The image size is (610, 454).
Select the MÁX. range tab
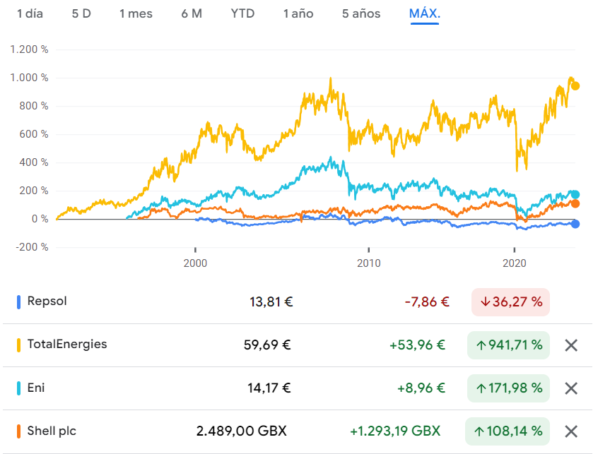[x=425, y=14]
